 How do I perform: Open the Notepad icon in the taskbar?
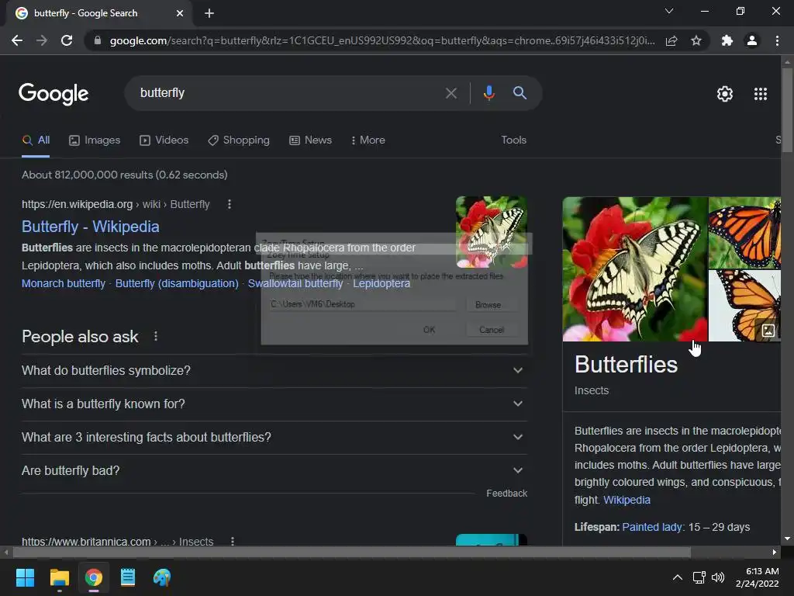tap(128, 577)
